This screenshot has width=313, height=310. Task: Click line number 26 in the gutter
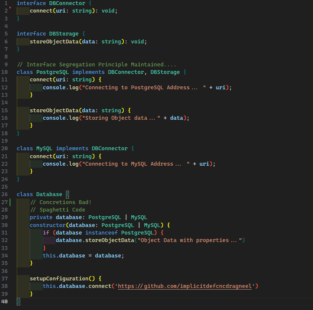pyautogui.click(x=5, y=194)
